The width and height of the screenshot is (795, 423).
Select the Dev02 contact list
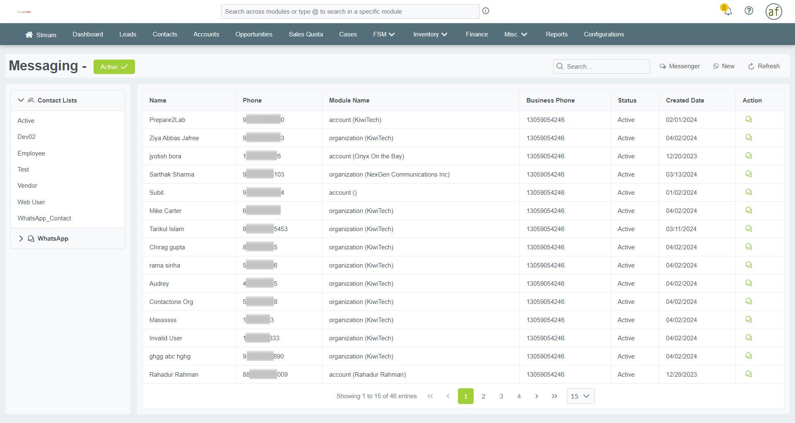click(26, 137)
